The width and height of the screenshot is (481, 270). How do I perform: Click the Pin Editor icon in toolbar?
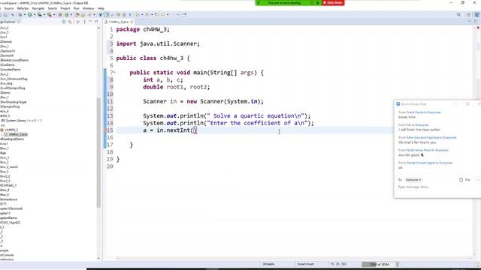click(184, 15)
